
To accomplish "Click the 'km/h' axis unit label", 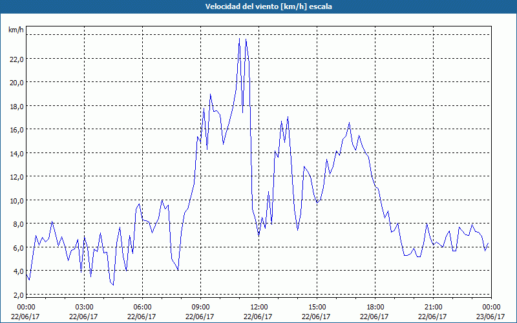I will pos(16,30).
